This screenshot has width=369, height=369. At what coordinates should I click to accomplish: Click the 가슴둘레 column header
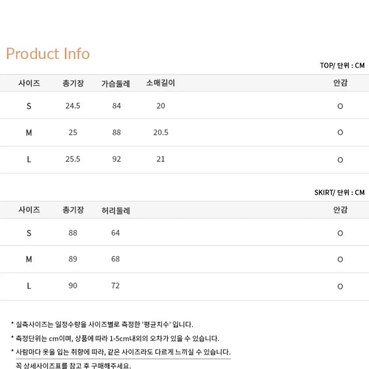pyautogui.click(x=115, y=84)
